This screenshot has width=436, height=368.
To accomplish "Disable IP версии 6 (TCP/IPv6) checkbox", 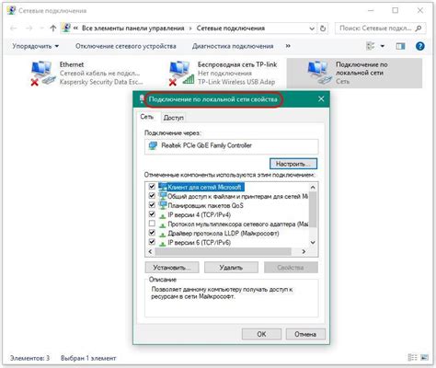I will (152, 242).
